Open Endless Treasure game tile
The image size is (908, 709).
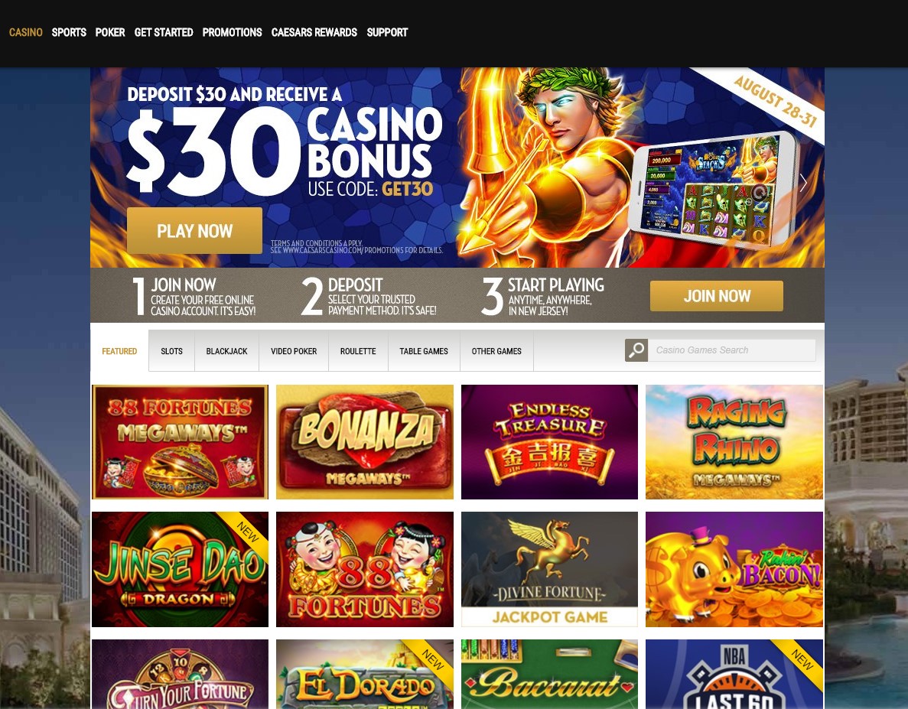click(x=549, y=441)
